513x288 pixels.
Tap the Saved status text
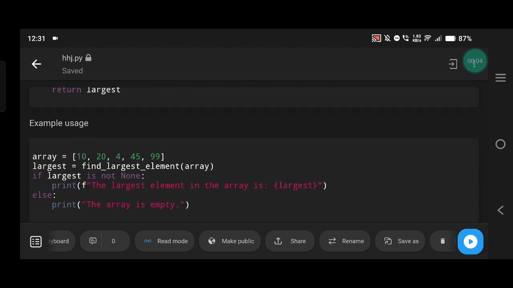73,71
